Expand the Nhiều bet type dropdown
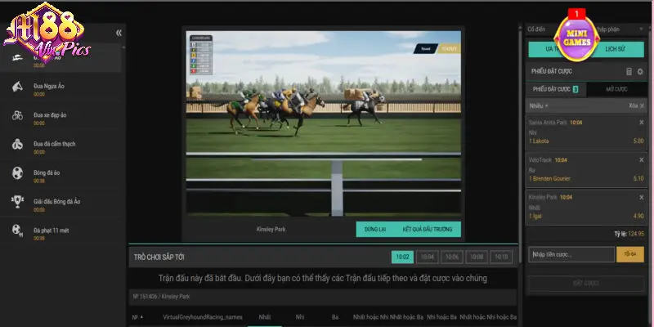 click(540, 105)
